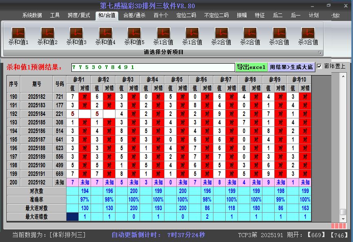The height and width of the screenshot is (242, 353).
Task: Switch to the 定位二码 tab
Action: pos(186,16)
